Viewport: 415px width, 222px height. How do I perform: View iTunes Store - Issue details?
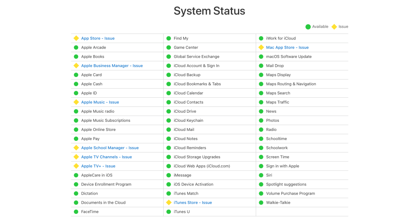pos(192,203)
